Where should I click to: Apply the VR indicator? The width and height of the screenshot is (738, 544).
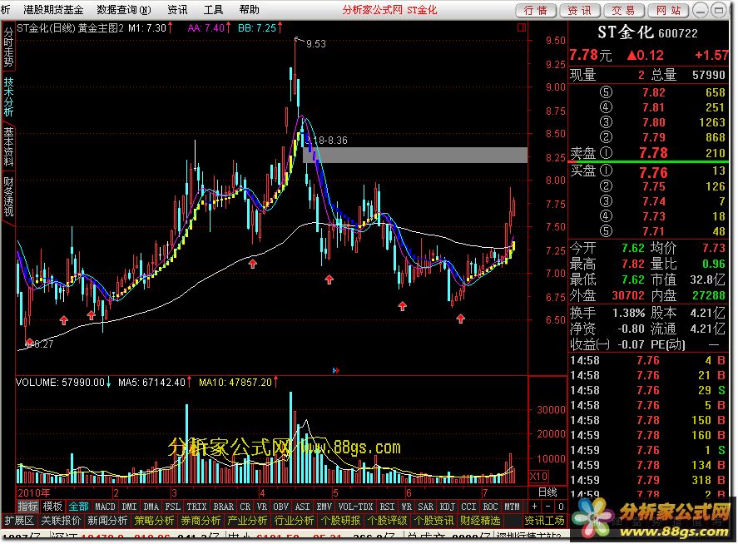(x=262, y=507)
